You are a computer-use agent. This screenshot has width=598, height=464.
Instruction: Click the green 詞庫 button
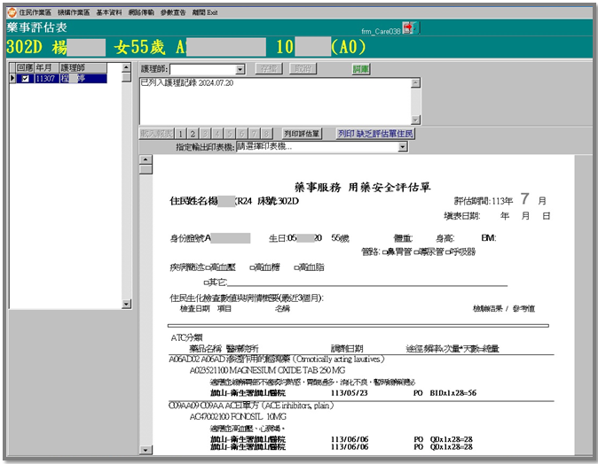click(361, 69)
